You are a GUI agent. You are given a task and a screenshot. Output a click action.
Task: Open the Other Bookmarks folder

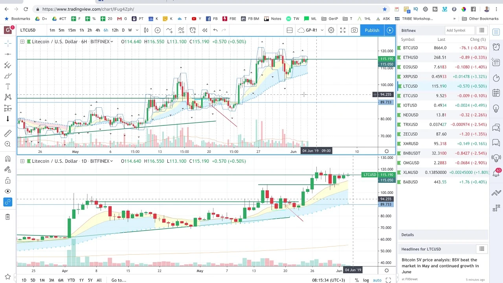[480, 18]
